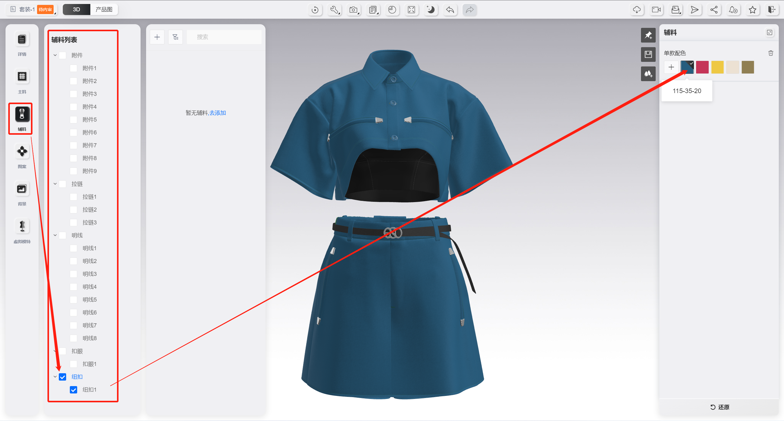The width and height of the screenshot is (784, 421).
Task: Check the 附件1 checkbox
Action: tap(73, 68)
